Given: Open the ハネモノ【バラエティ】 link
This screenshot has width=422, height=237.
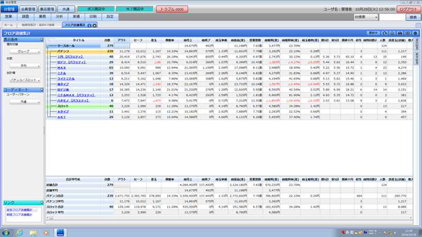Looking at the screenshot, I should coord(73,101).
